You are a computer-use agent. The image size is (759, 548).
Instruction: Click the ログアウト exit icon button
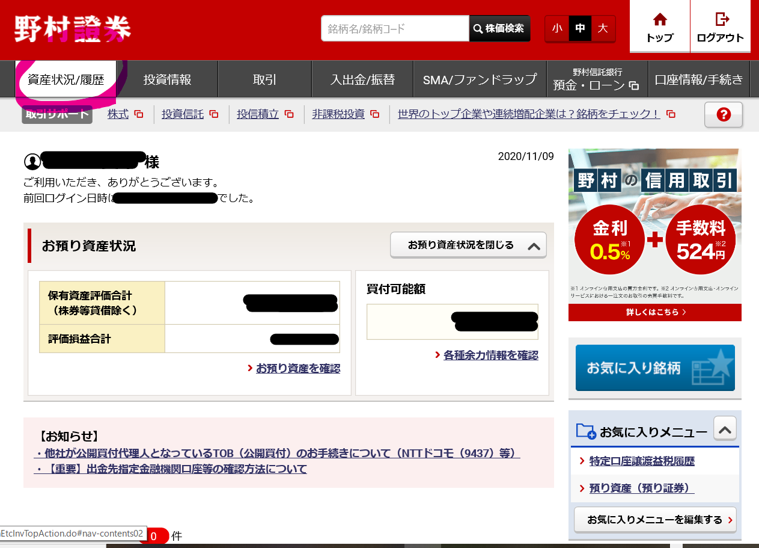(x=720, y=27)
